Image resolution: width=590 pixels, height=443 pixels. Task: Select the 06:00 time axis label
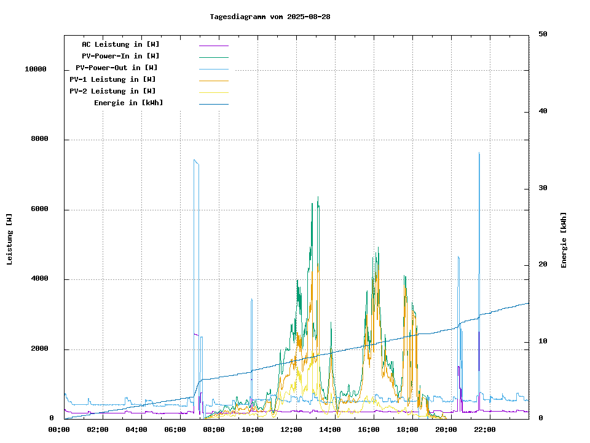[x=175, y=429]
